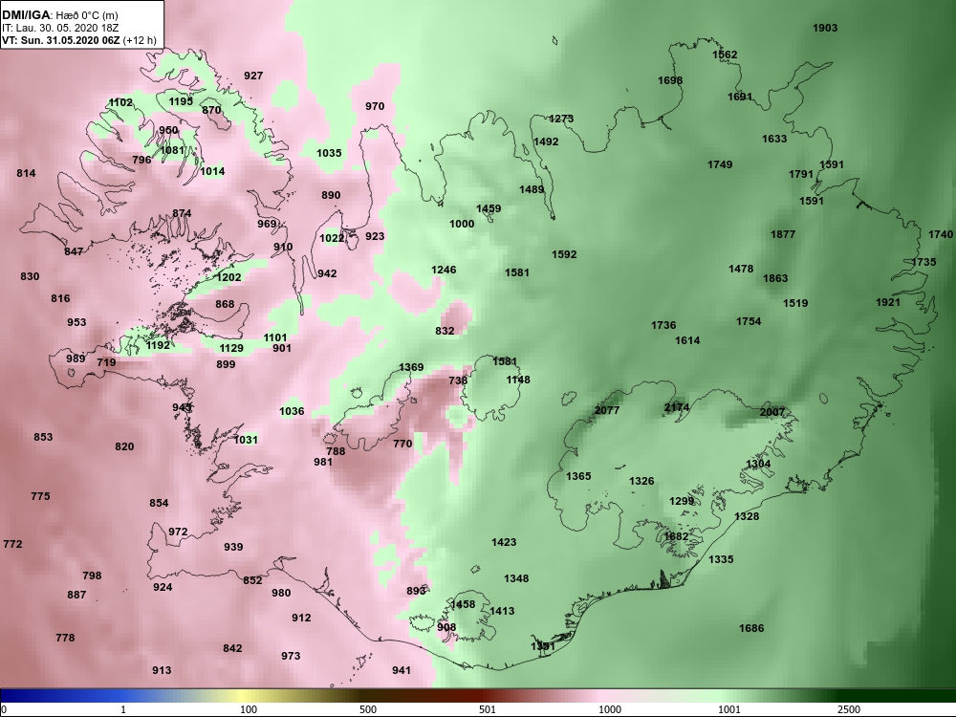The height and width of the screenshot is (717, 956).
Task: Select the value 778 in the southwest sea
Action: click(x=65, y=639)
